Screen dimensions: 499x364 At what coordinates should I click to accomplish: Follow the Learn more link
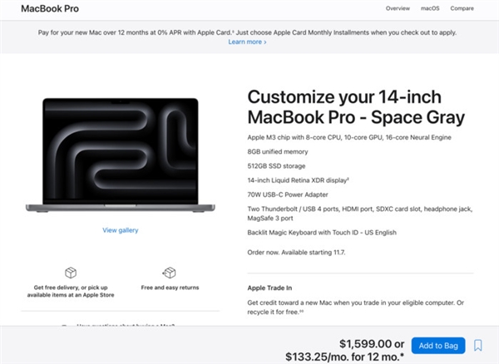coord(247,42)
